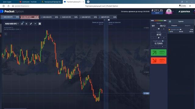
Task: Click the red circular icon on left sidebar
Action: coord(1,36)
